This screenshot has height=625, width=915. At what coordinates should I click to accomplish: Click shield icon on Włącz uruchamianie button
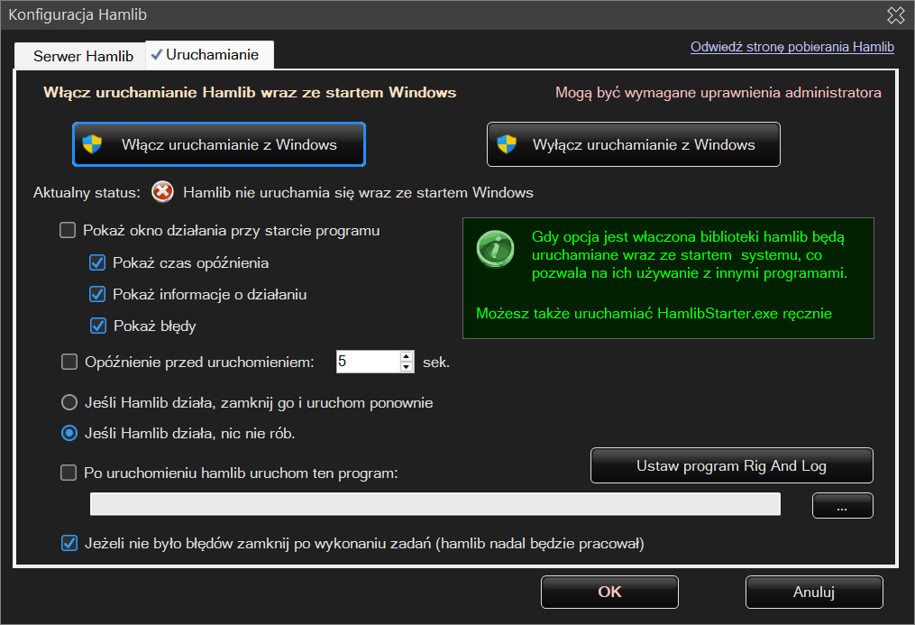[92, 144]
